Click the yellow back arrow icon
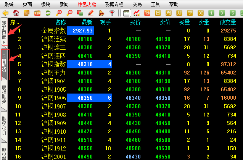Image resolution: width=243 pixels, height=160 pixels. tap(5, 13)
